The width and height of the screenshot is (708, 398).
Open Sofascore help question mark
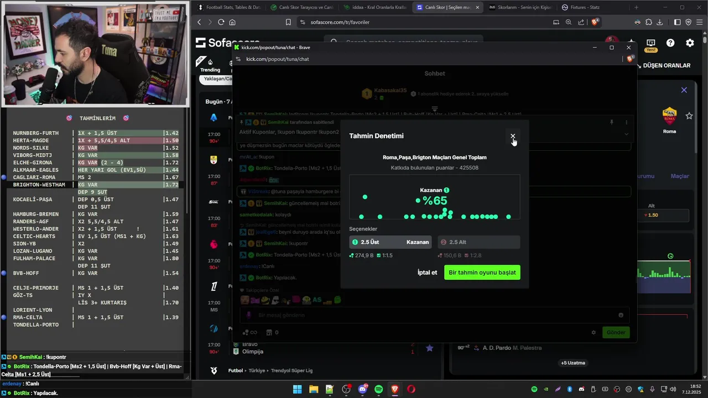[670, 43]
